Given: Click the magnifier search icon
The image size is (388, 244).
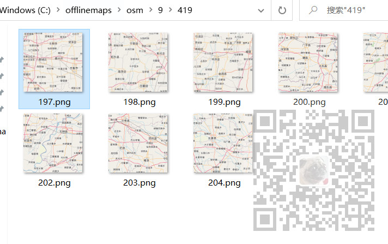Looking at the screenshot, I should click(x=313, y=10).
